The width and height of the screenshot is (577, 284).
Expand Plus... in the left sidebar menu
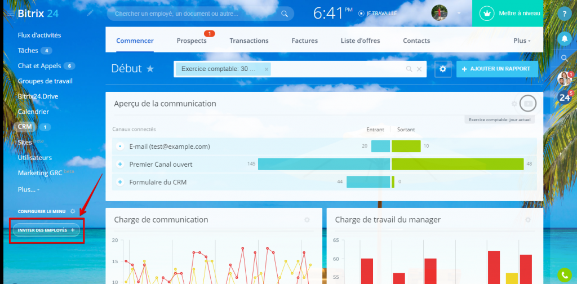29,189
